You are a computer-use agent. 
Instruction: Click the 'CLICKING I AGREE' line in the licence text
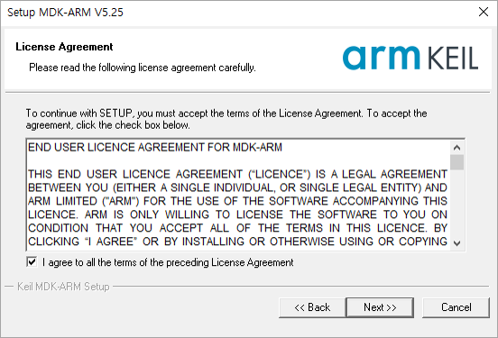[237, 242]
